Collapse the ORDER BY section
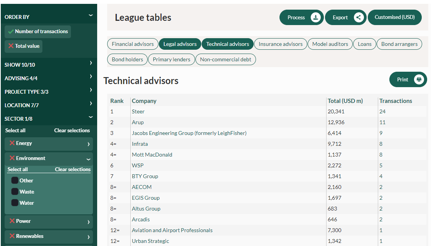Viewport: 431px width, 246px height. [91, 15]
